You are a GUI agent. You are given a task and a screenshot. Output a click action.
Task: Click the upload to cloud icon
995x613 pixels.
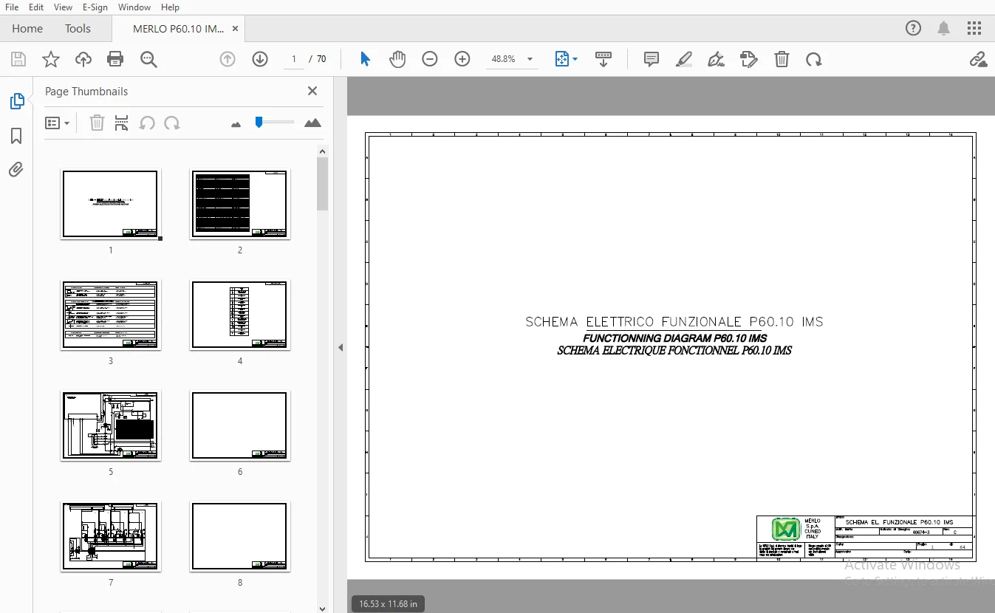pos(83,59)
